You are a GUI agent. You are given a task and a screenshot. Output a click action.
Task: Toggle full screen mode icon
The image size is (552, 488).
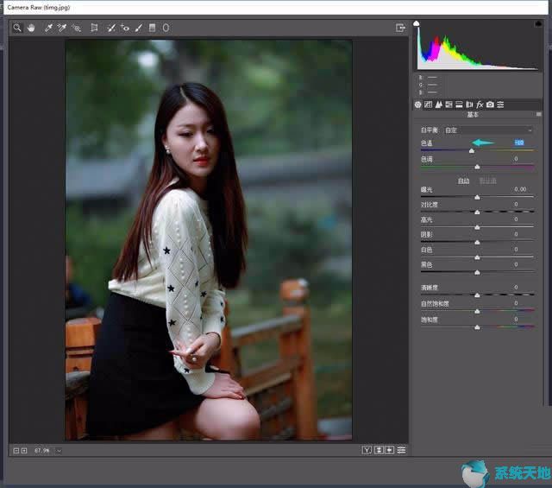400,28
